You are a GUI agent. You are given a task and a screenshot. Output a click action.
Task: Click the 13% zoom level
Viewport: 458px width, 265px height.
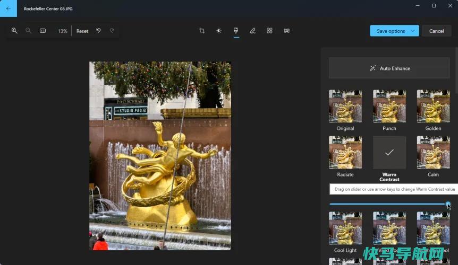63,31
